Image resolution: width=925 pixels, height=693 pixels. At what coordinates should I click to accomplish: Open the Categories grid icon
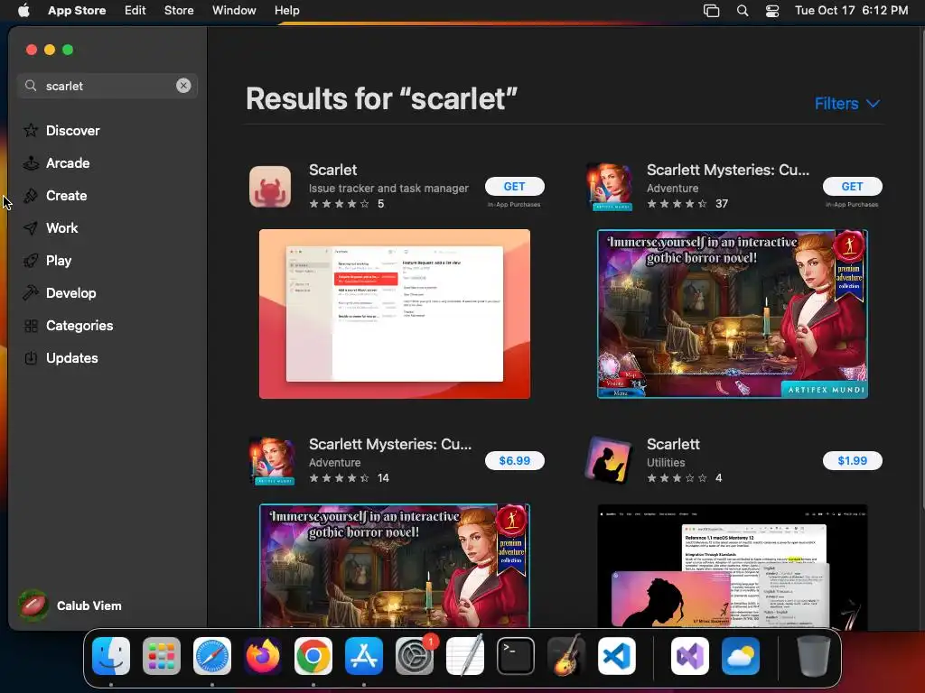pos(31,325)
